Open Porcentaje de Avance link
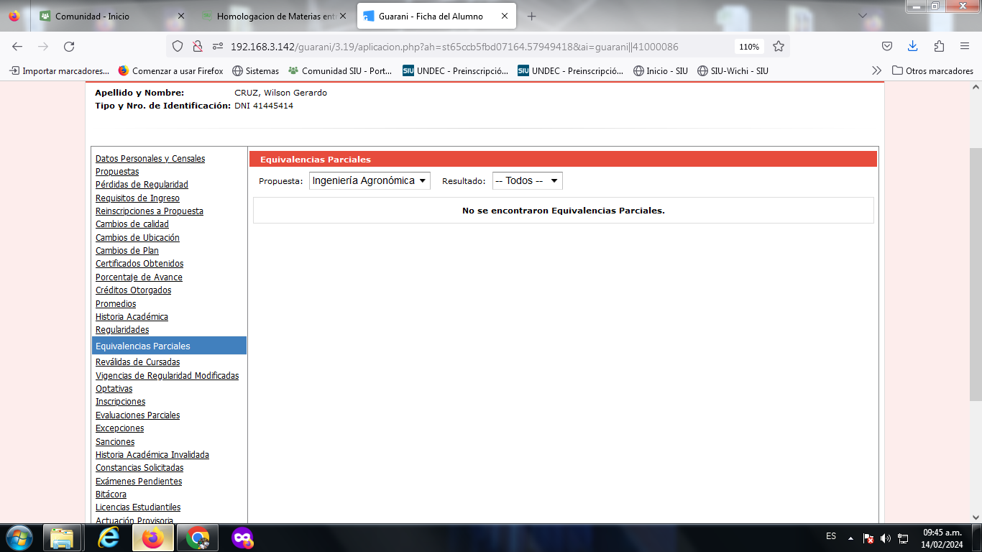This screenshot has width=982, height=552. pyautogui.click(x=139, y=277)
